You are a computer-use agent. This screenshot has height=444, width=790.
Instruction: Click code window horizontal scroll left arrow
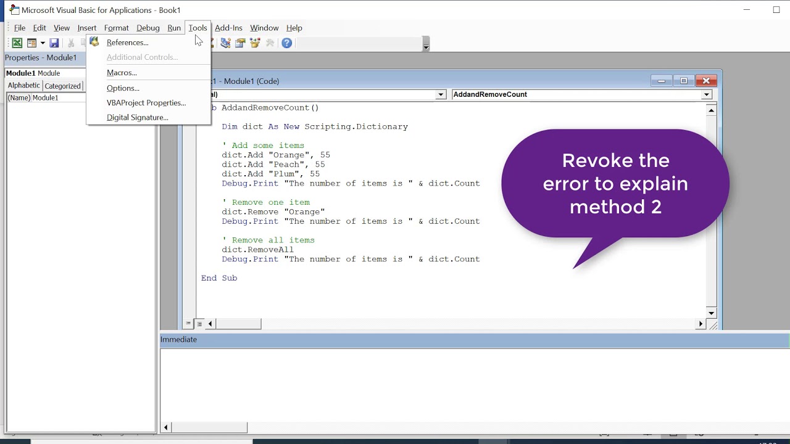click(x=210, y=324)
